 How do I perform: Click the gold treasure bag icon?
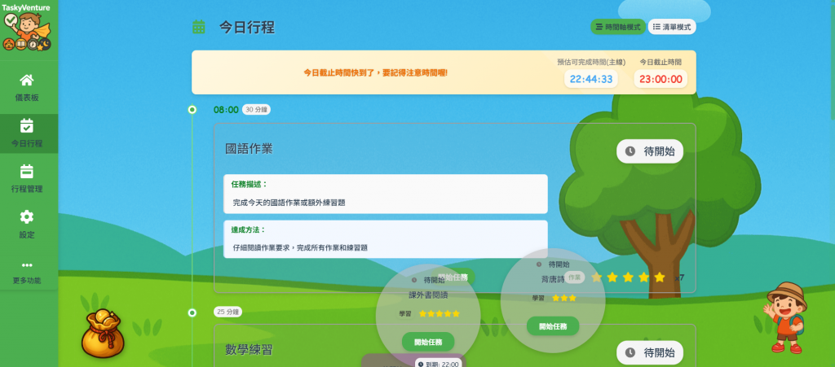click(x=102, y=334)
